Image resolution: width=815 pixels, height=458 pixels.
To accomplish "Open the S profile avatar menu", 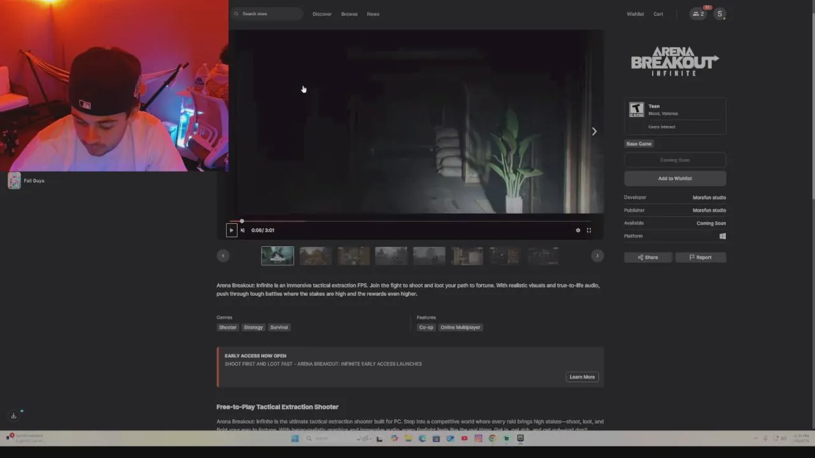I will pos(719,13).
